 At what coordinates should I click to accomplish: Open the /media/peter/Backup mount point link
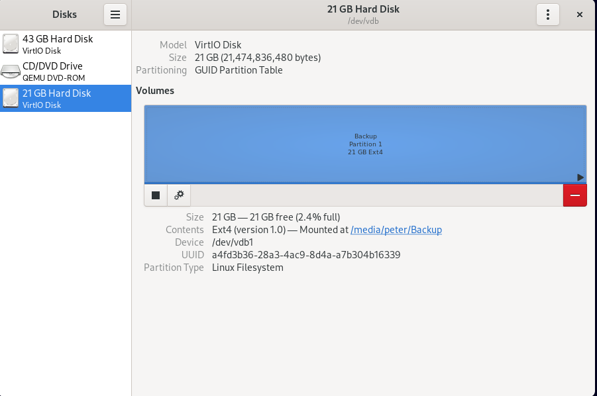(x=396, y=230)
